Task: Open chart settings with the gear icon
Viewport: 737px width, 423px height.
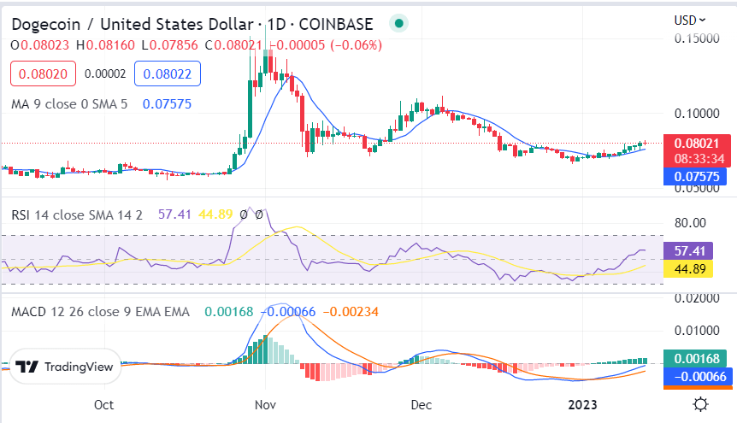Action: pos(700,404)
